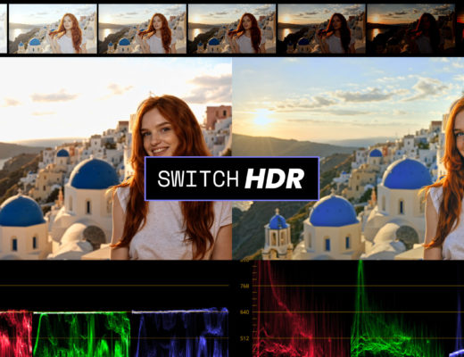
Task: Click the left green channel waveform
Action: [81, 334]
